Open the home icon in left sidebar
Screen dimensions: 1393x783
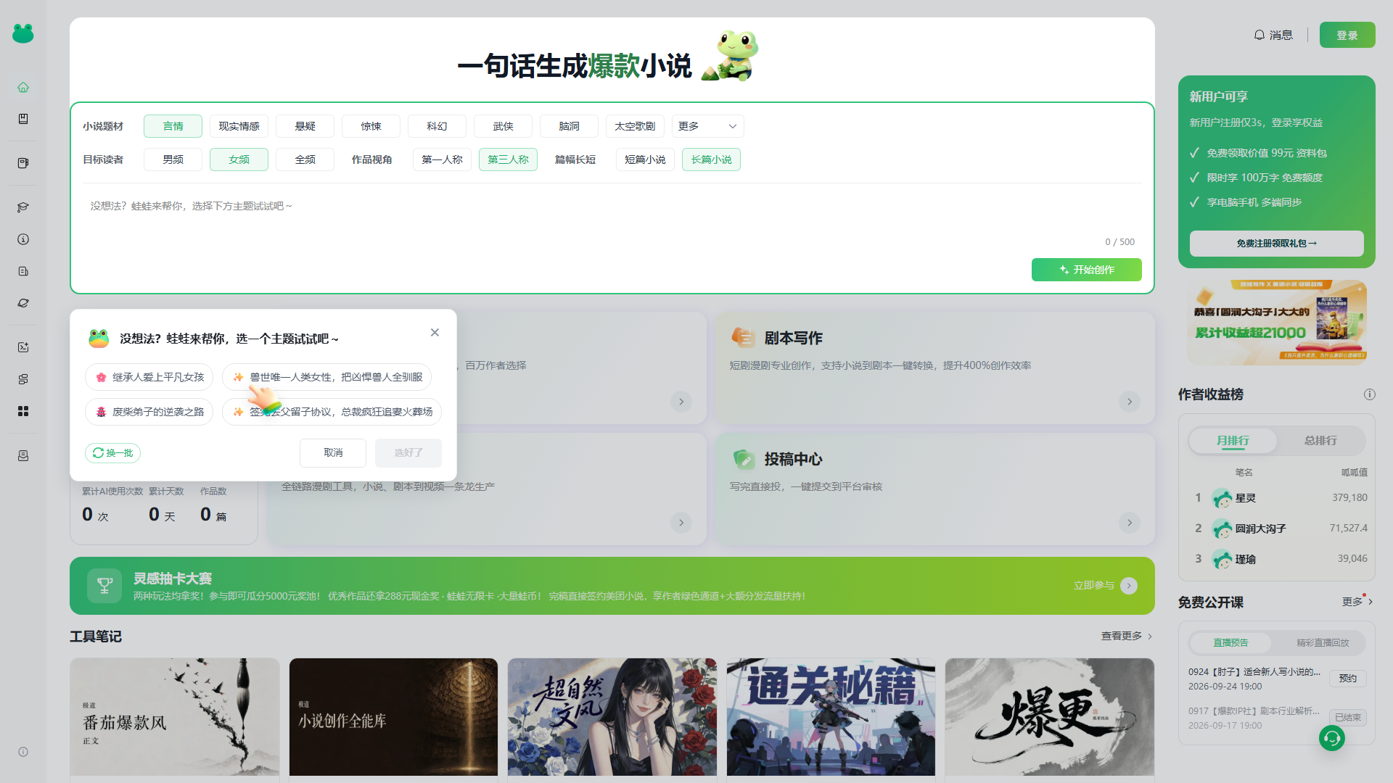tap(23, 87)
